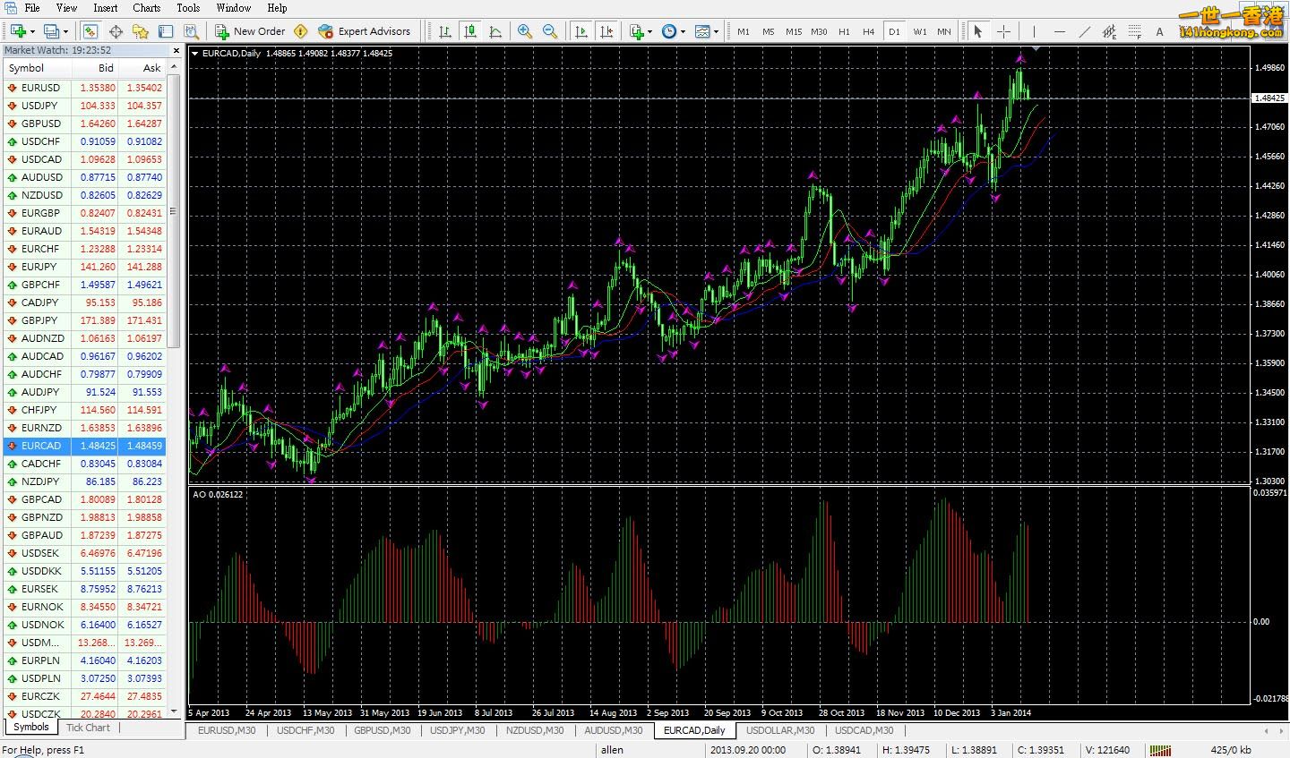Select the H1 timeframe

(844, 31)
